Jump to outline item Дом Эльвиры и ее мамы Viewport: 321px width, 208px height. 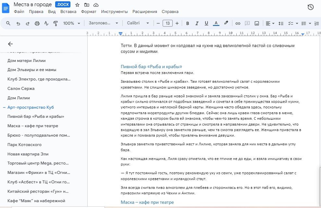(x=32, y=70)
